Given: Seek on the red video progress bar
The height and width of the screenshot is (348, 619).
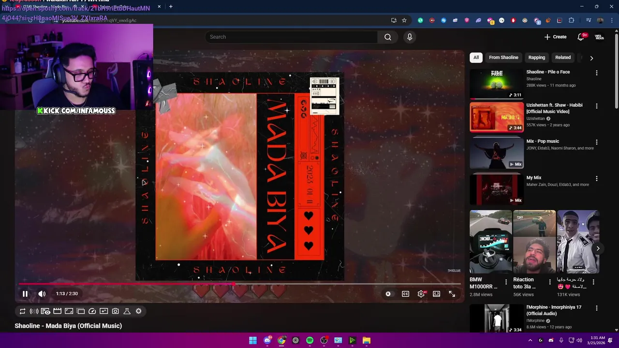Looking at the screenshot, I should click(x=240, y=284).
